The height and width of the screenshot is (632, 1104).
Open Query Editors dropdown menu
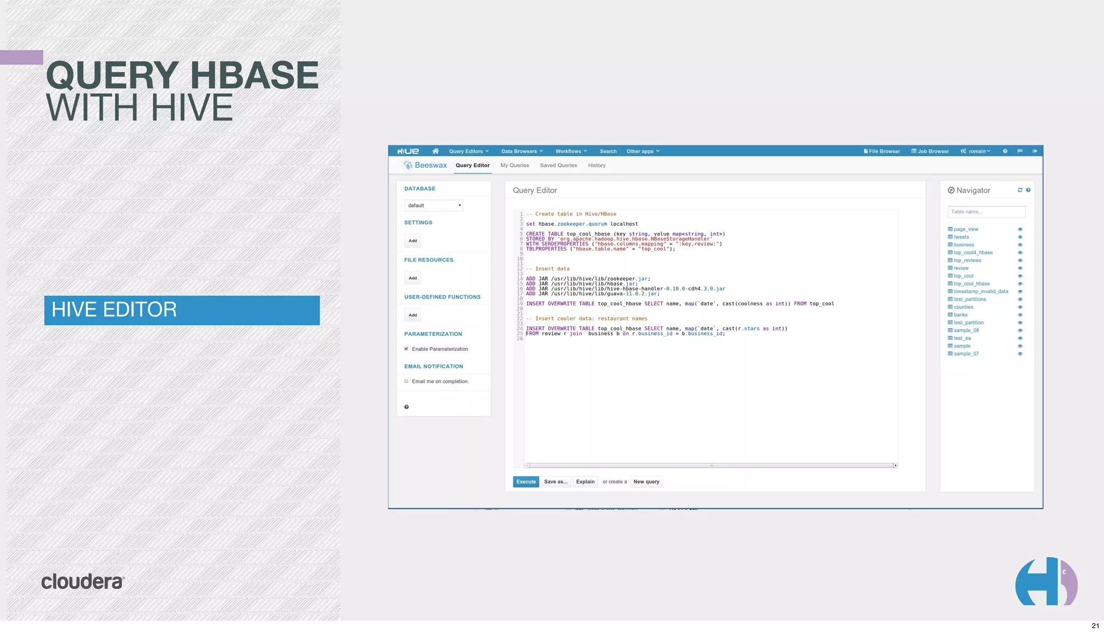(x=469, y=151)
